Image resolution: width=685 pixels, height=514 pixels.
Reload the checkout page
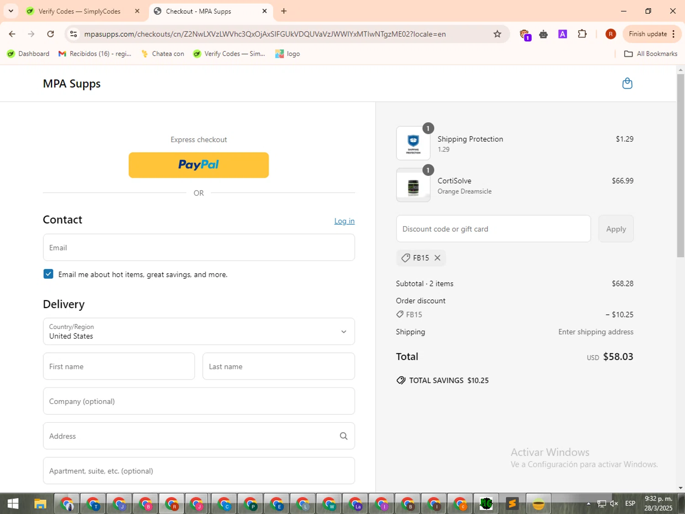pos(51,34)
